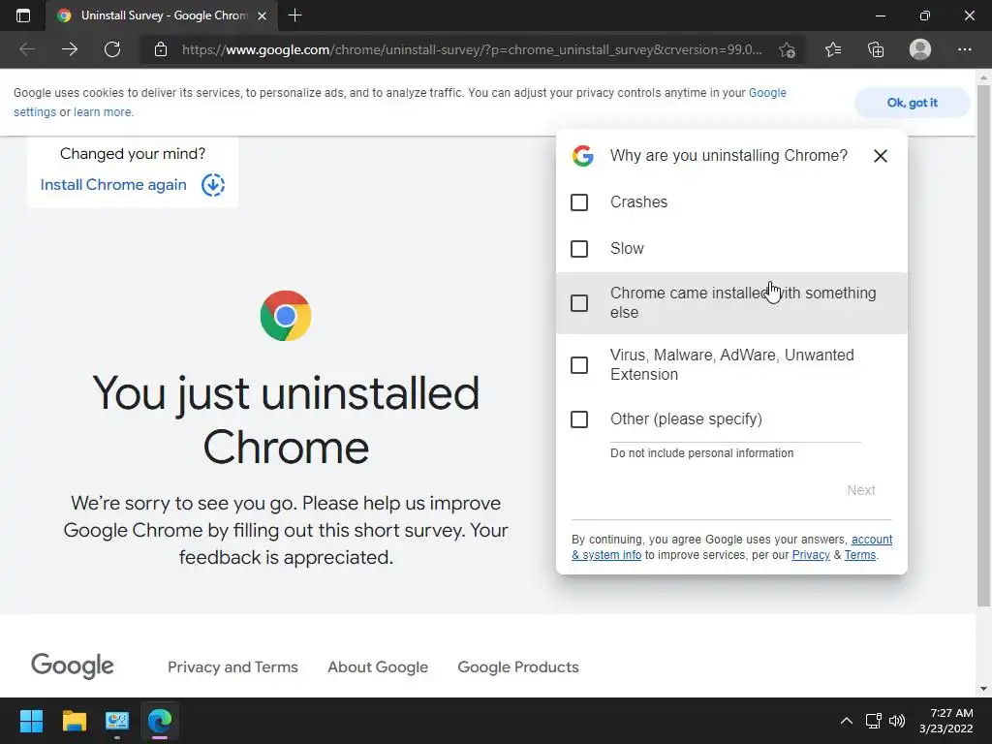Check the Crashes checkbox
The height and width of the screenshot is (744, 992).
579,202
